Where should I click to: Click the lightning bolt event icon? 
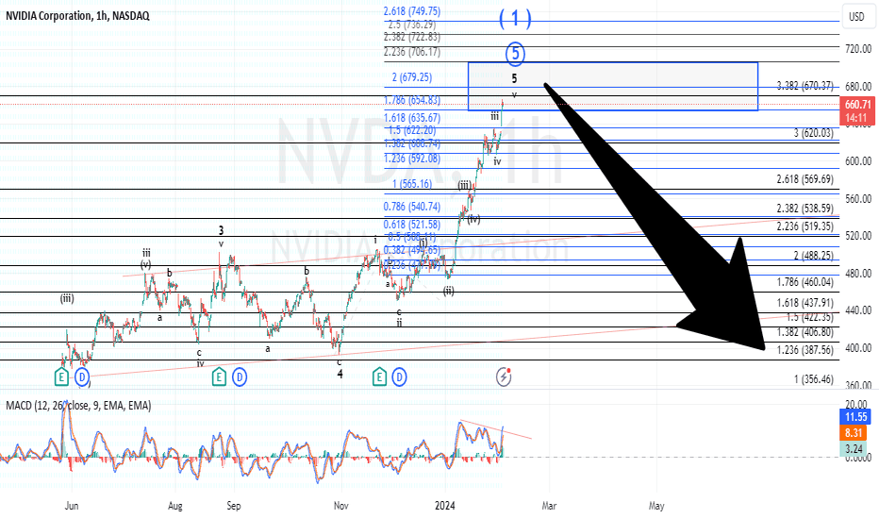[x=504, y=377]
